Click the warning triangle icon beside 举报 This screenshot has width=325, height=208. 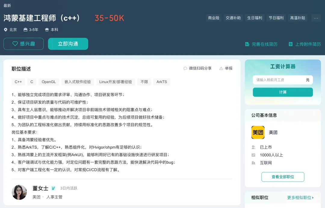(221, 68)
